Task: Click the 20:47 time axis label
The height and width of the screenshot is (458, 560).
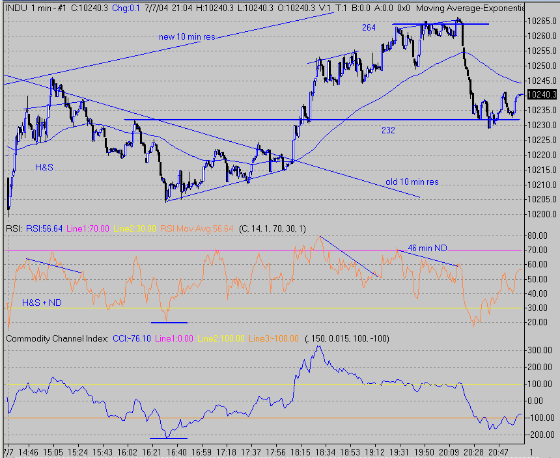Action: click(x=499, y=451)
